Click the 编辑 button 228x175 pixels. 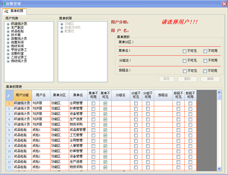tap(210, 79)
